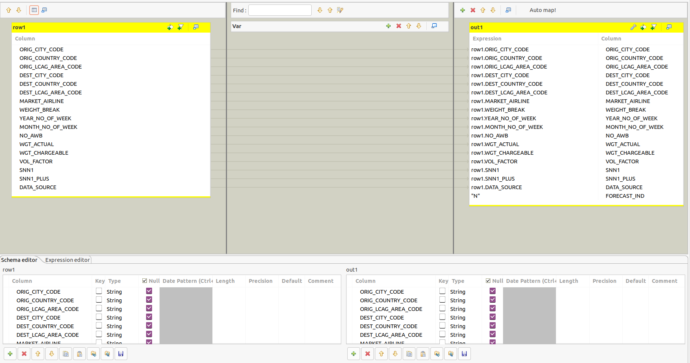The width and height of the screenshot is (690, 363).
Task: Add a variable in the Var table
Action: point(388,26)
